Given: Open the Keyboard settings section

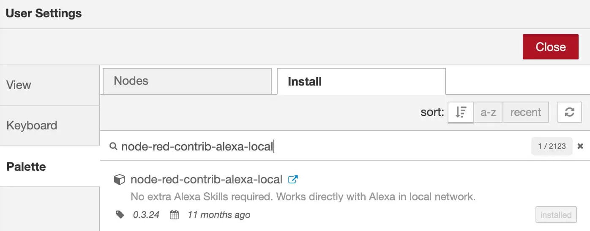Looking at the screenshot, I should point(50,126).
